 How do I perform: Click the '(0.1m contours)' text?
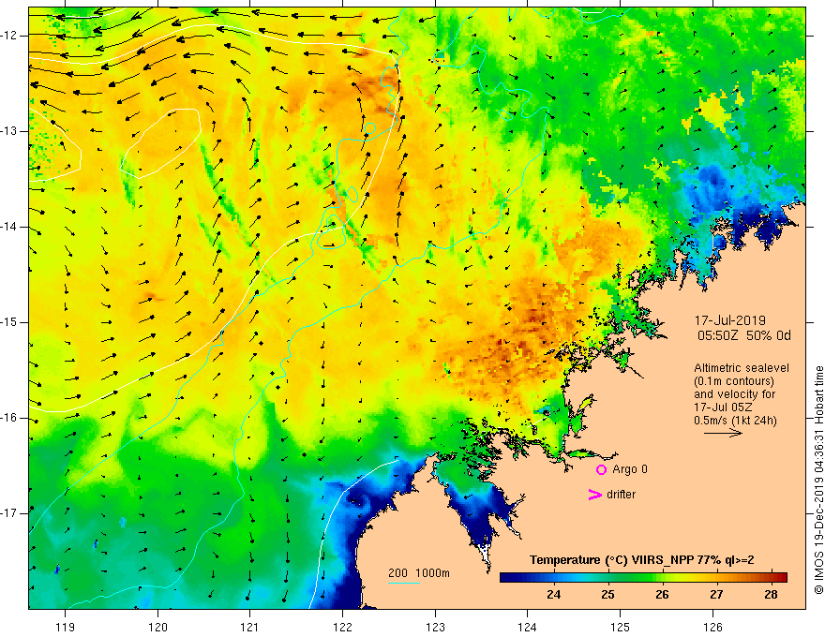pos(734,381)
